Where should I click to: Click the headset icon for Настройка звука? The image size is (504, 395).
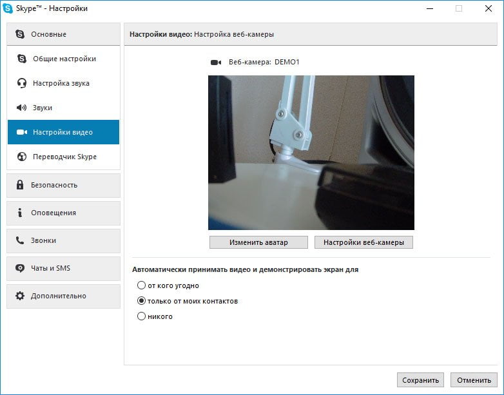(21, 83)
